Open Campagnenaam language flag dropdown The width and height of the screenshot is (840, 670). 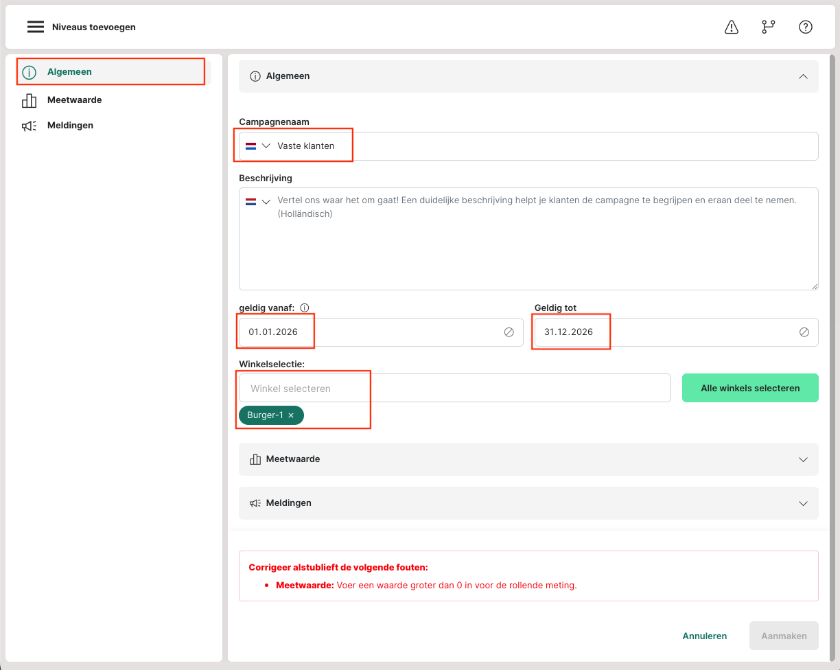[x=258, y=146]
